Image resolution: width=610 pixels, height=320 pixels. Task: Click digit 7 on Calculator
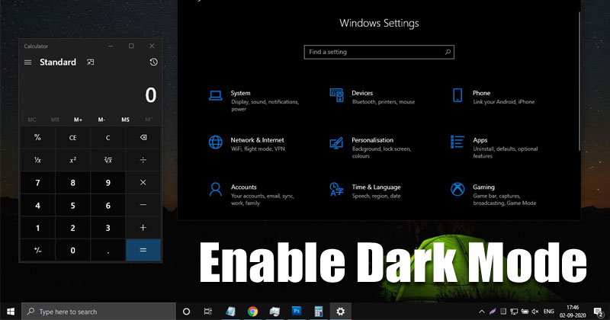click(37, 182)
